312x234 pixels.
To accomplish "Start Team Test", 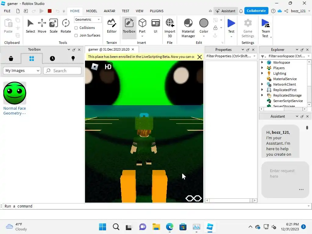I will click(x=266, y=28).
